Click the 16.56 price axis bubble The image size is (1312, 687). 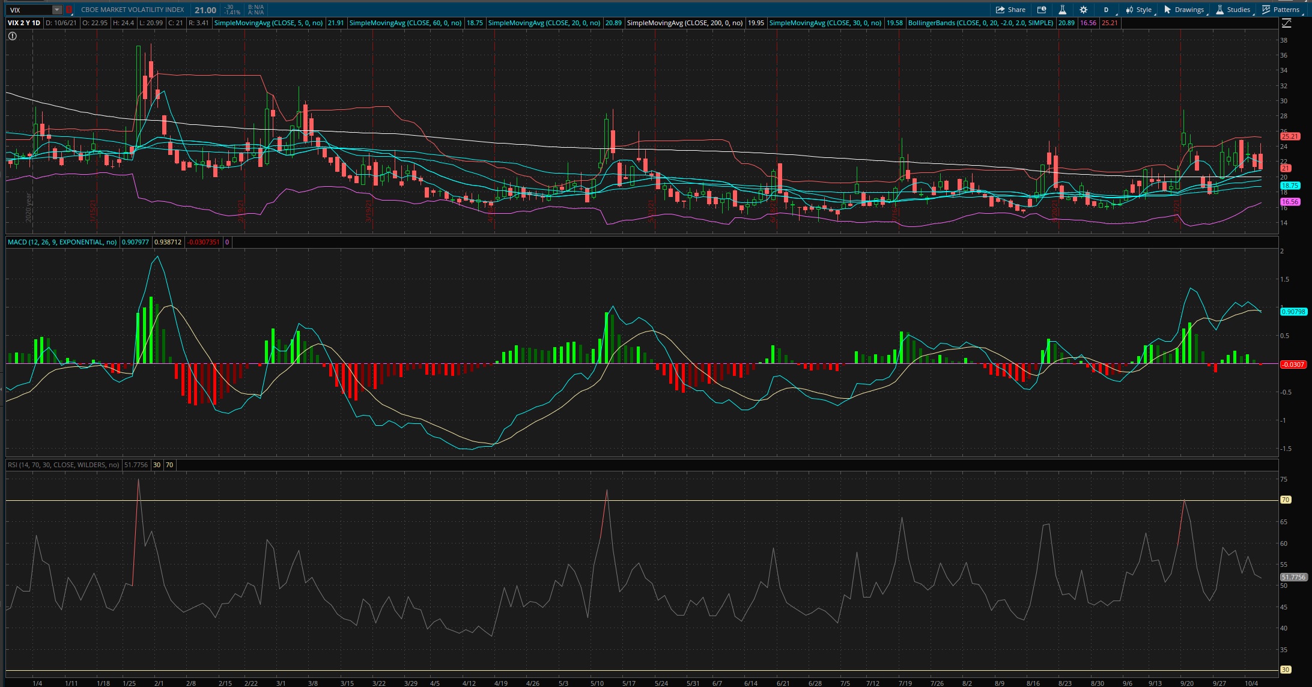click(1290, 202)
